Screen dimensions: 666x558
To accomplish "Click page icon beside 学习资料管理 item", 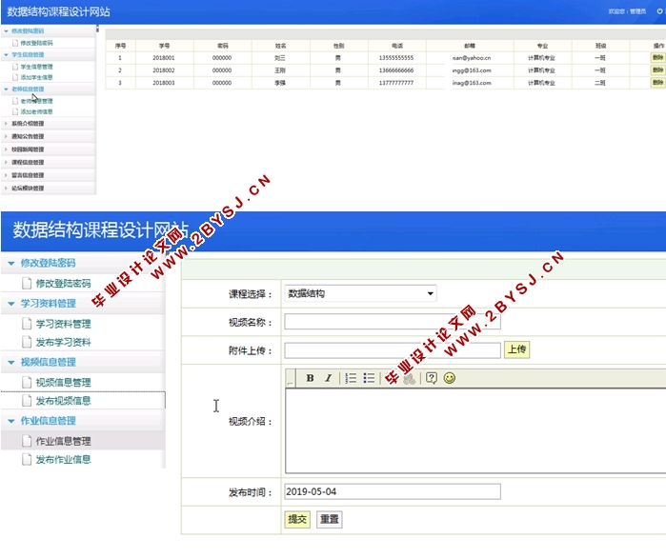I will pyautogui.click(x=27, y=324).
